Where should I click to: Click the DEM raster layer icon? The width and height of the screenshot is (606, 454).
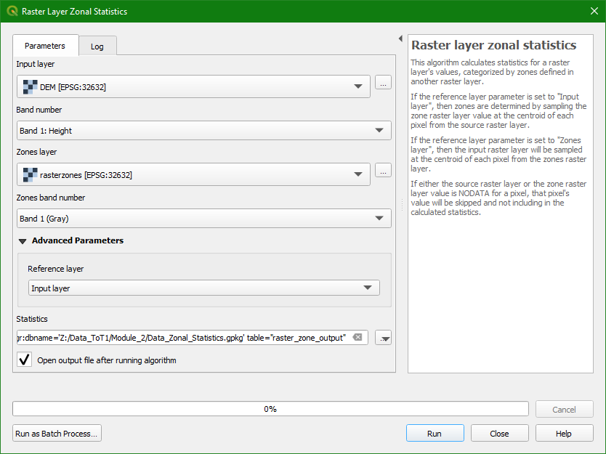[30, 87]
